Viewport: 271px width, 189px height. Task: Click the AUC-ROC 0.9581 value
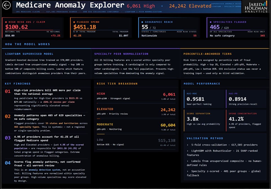pyautogui.click(x=195, y=99)
